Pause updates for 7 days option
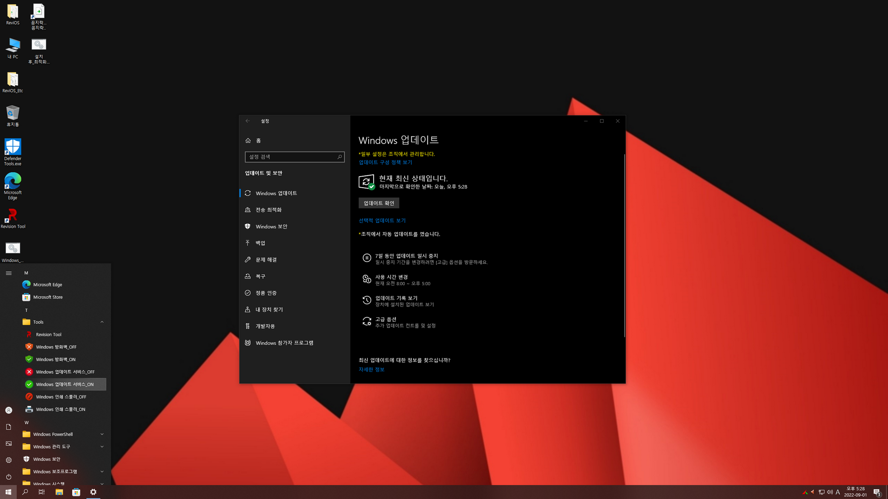Viewport: 888px width, 499px height. click(425, 258)
